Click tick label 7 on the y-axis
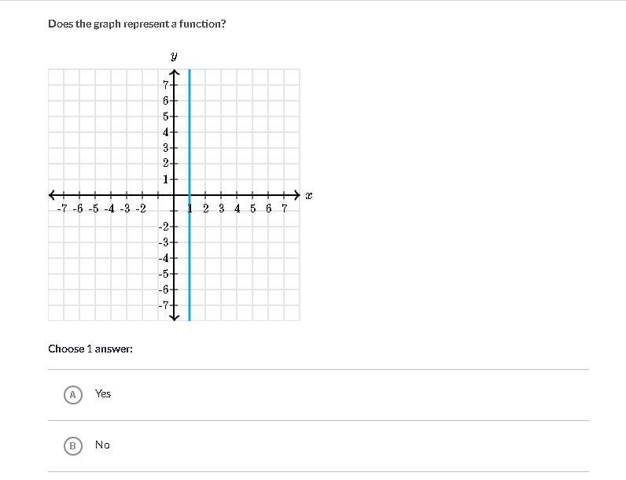The image size is (626, 480). click(x=166, y=84)
